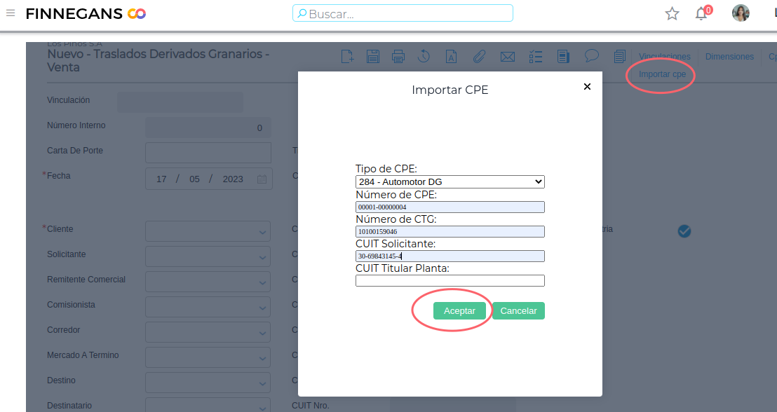Expand the Remitente Comercial dropdown

[x=208, y=282]
